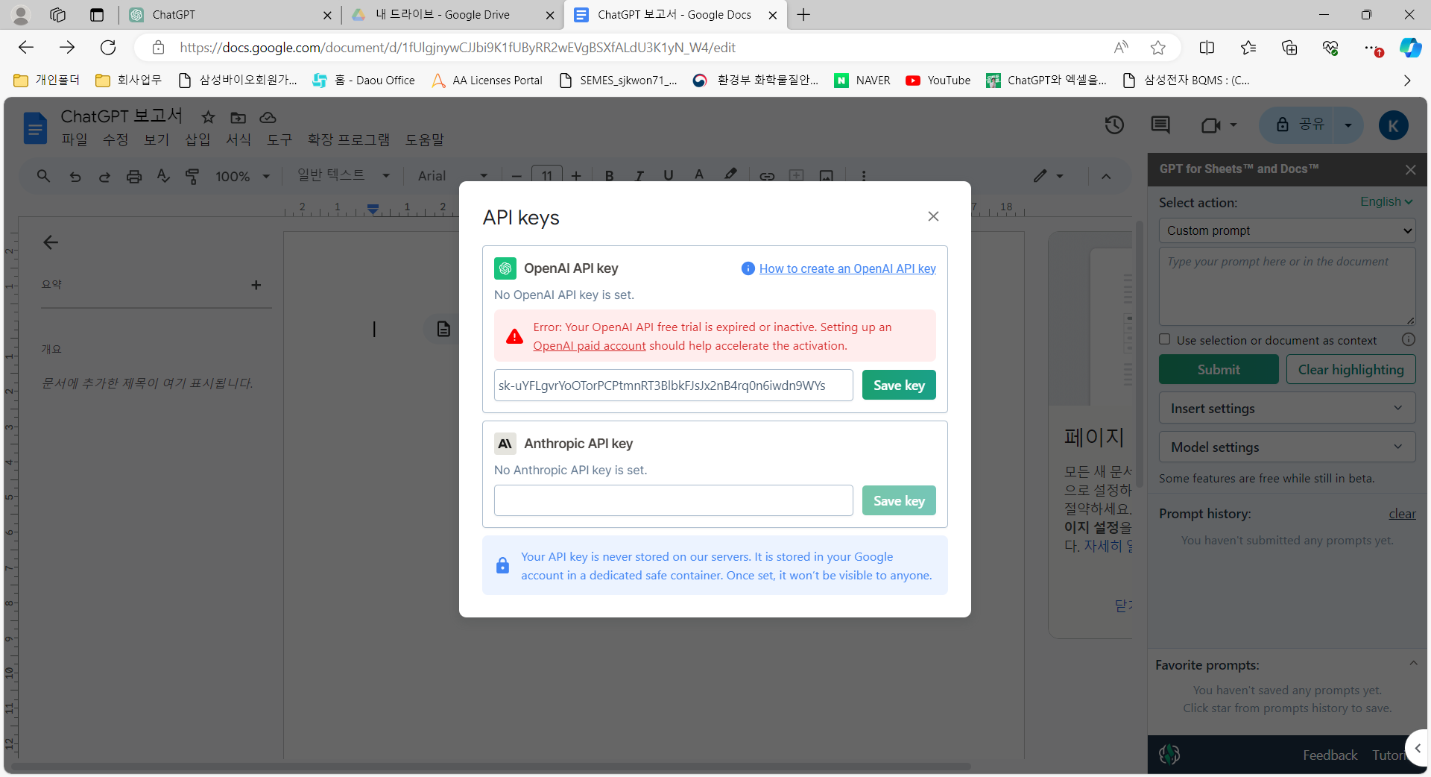Click the context info icon

1408,340
